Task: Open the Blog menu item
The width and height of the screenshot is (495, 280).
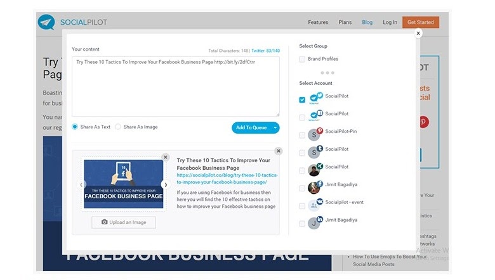Action: 367,22
